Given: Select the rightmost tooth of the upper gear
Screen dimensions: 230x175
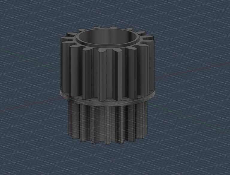Looking at the screenshot, I should tap(151, 65).
